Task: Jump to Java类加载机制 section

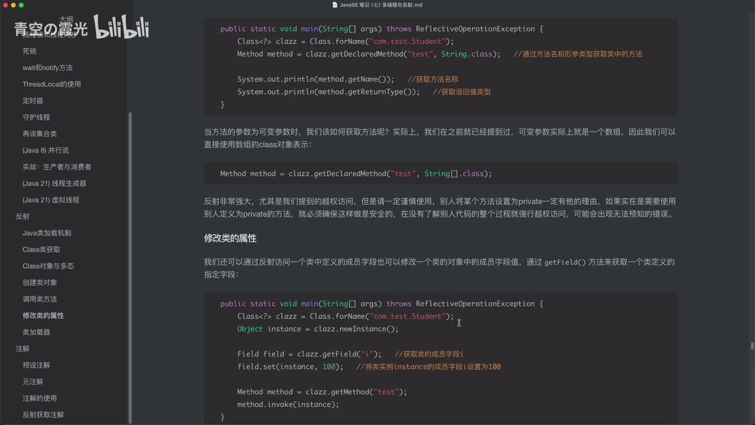Action: 47,233
